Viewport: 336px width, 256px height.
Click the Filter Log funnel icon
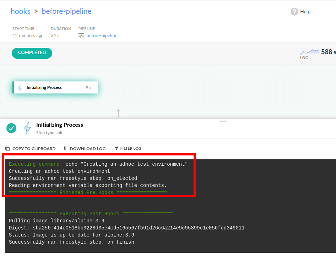(x=116, y=149)
